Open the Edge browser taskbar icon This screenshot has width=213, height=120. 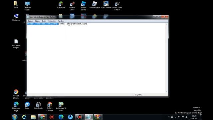click(61, 117)
